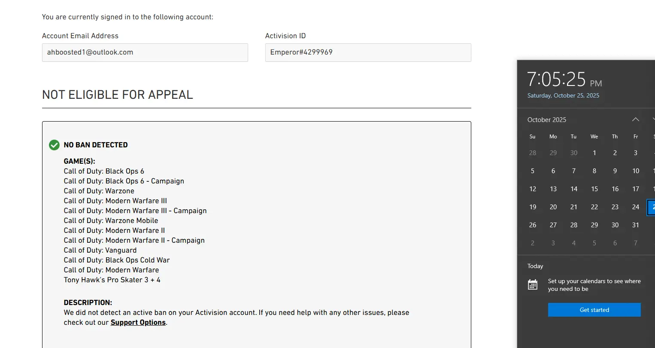Viewport: 655px width, 348px height.
Task: Click the green No Ban Detected checkmark icon
Action: [54, 145]
